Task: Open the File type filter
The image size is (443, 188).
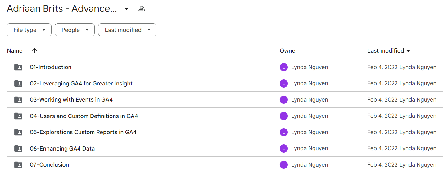Action: [x=29, y=30]
